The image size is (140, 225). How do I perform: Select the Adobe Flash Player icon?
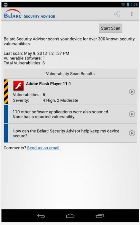[18, 86]
